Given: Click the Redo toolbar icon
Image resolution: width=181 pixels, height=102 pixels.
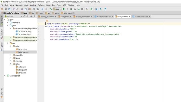Looking at the screenshot, I should tap(18, 9).
